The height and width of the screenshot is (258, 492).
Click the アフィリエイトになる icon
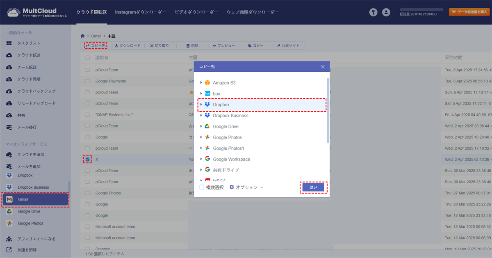(9, 239)
